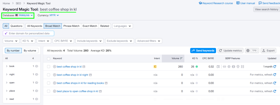Click the add icon beside 'best coffee shop in kl'
The width and height of the screenshot is (280, 105).
[x=55, y=67]
